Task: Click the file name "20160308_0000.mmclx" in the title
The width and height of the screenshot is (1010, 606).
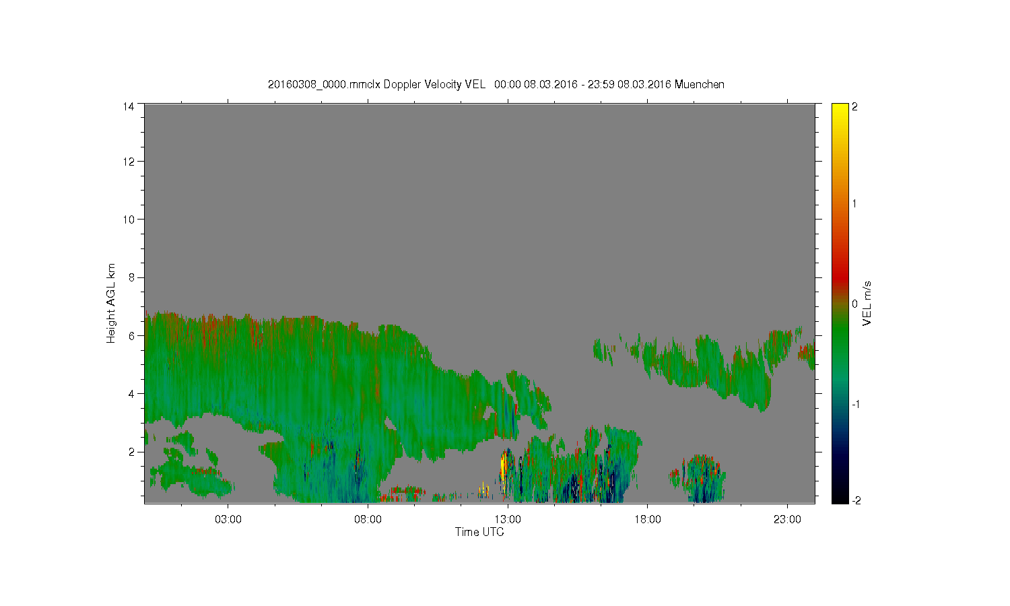Action: (x=324, y=84)
